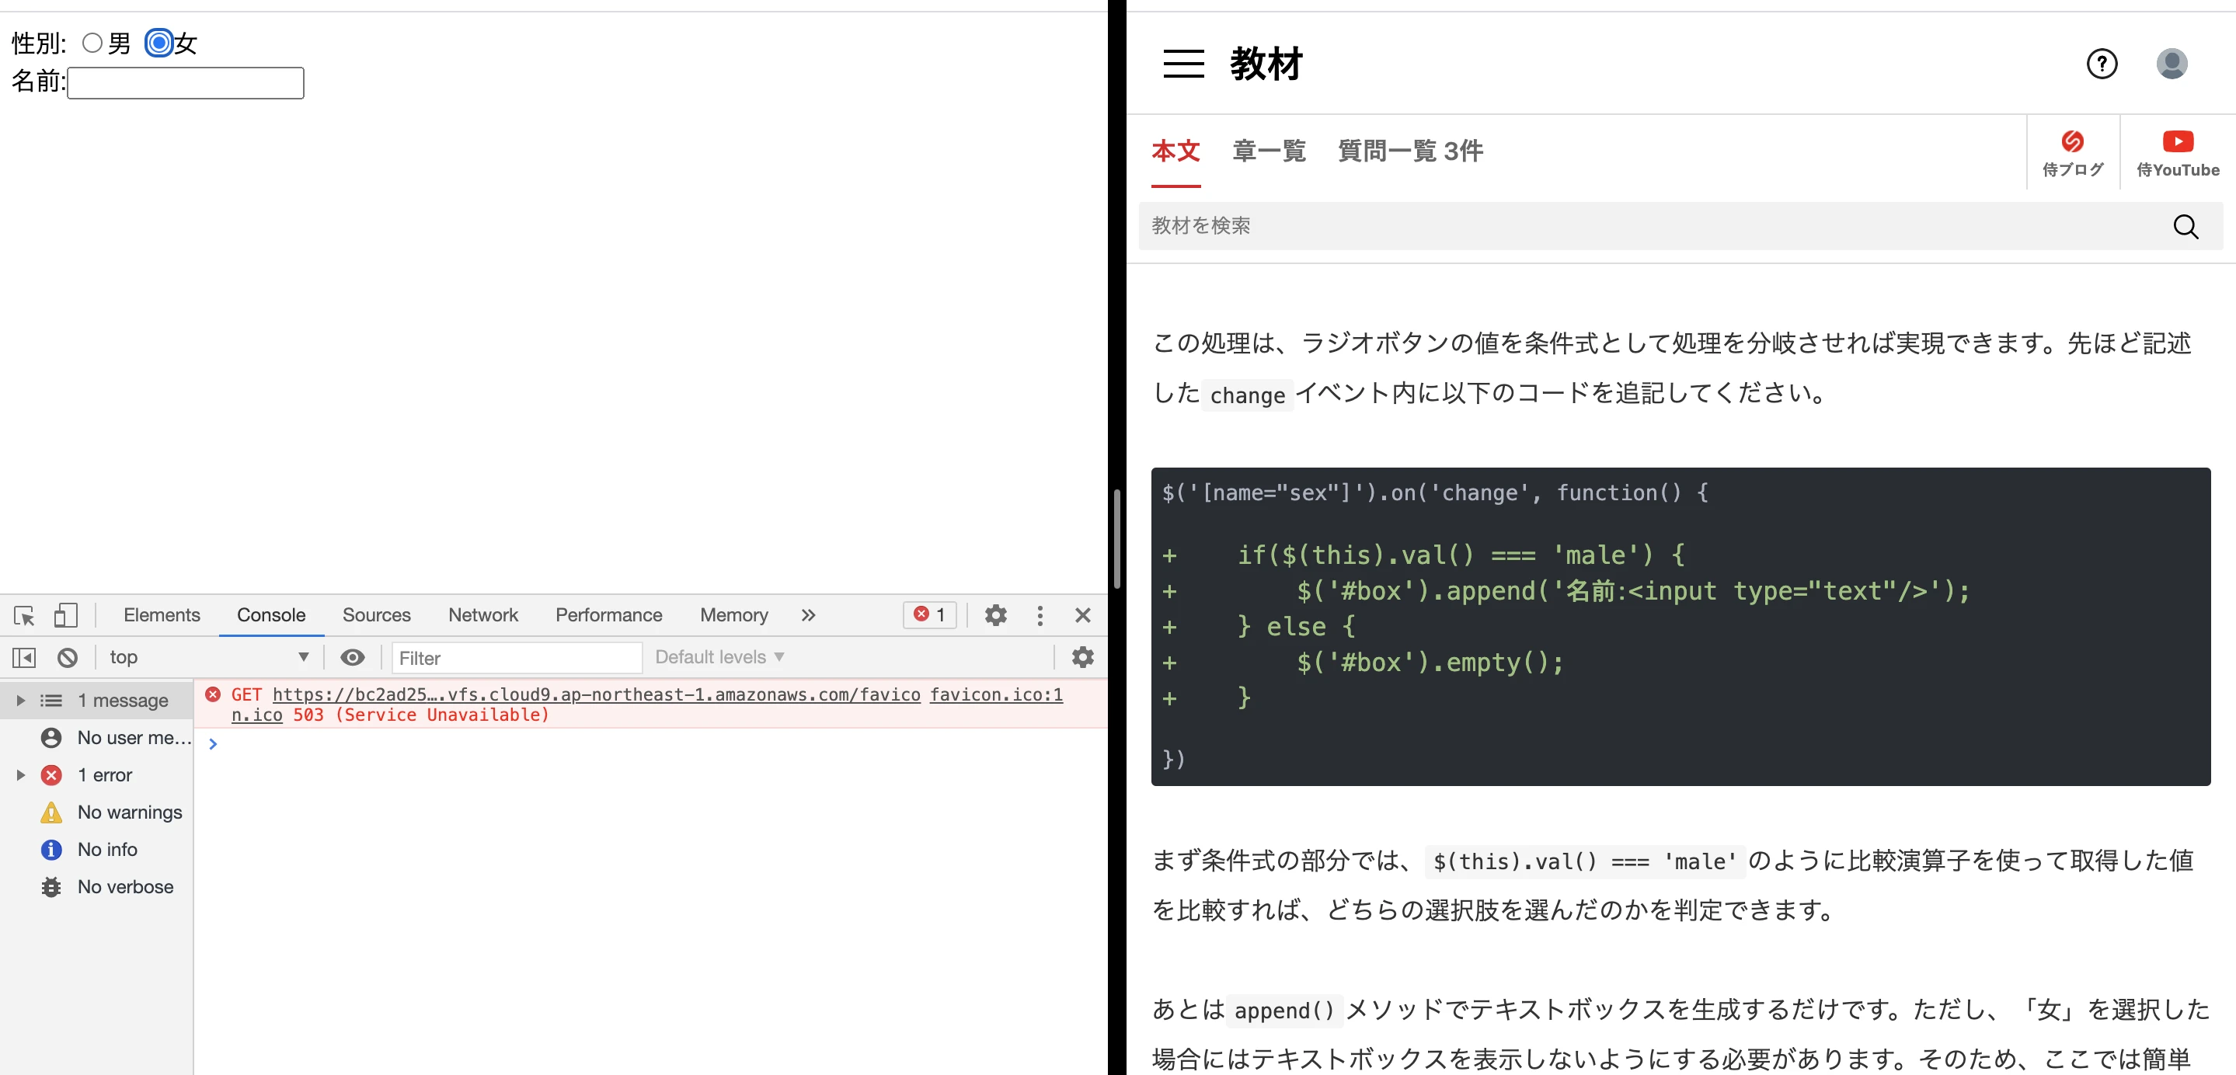Click the console Filter input field
2236x1075 pixels.
click(517, 658)
